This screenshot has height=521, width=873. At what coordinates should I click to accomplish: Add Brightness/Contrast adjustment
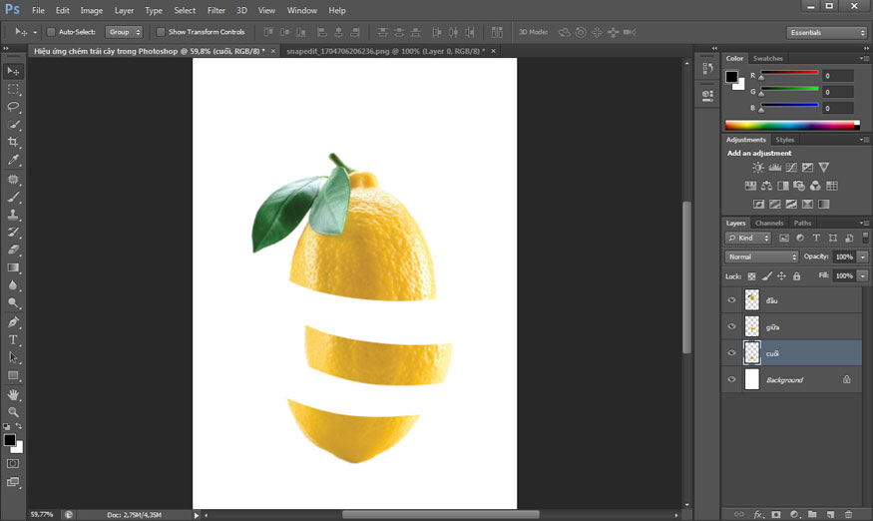point(757,167)
